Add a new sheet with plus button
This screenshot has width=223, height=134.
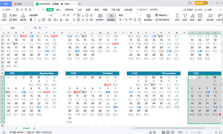34,128
